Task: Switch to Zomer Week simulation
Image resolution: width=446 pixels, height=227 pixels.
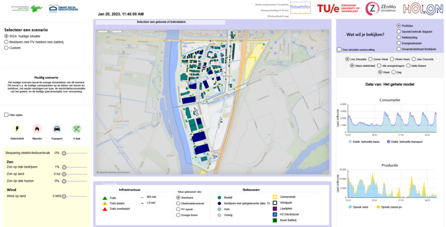Action: pyautogui.click(x=371, y=59)
